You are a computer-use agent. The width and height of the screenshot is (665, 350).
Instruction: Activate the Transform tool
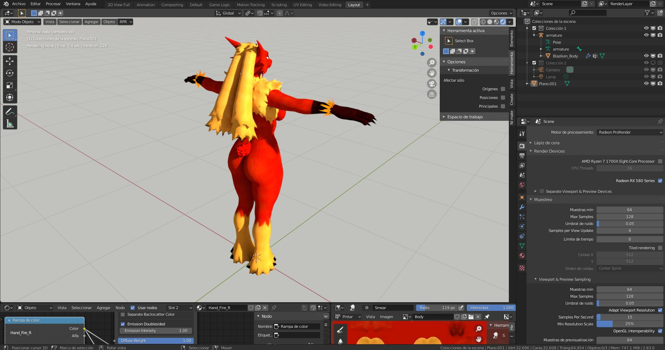(10, 97)
